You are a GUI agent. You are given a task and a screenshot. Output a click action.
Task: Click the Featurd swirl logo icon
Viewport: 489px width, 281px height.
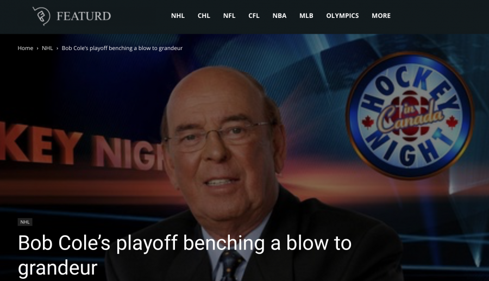pyautogui.click(x=41, y=16)
